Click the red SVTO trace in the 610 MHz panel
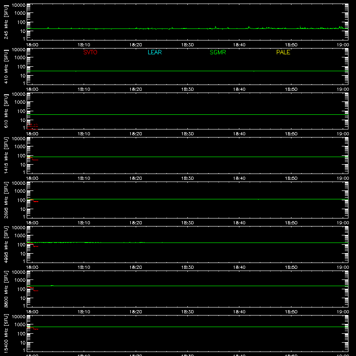This screenshot has width=356, height=356. click(x=32, y=126)
